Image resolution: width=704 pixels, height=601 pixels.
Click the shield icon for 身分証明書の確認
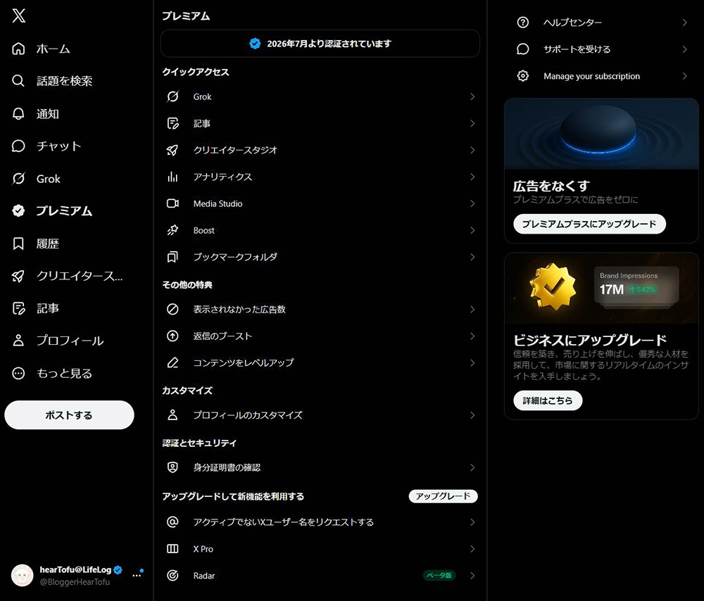coord(173,467)
